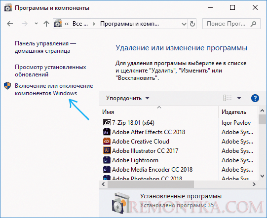Open recent locations dropdown chevron
Viewport: 267px width, 218px height.
pyautogui.click(x=36, y=24)
